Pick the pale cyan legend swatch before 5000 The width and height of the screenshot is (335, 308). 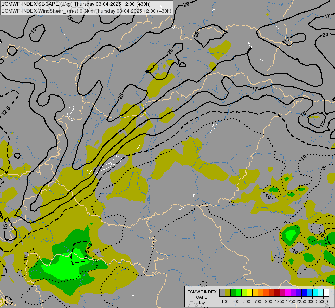(321, 293)
